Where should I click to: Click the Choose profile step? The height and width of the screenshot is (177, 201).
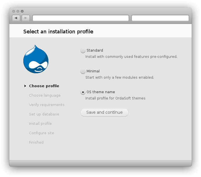[44, 86]
